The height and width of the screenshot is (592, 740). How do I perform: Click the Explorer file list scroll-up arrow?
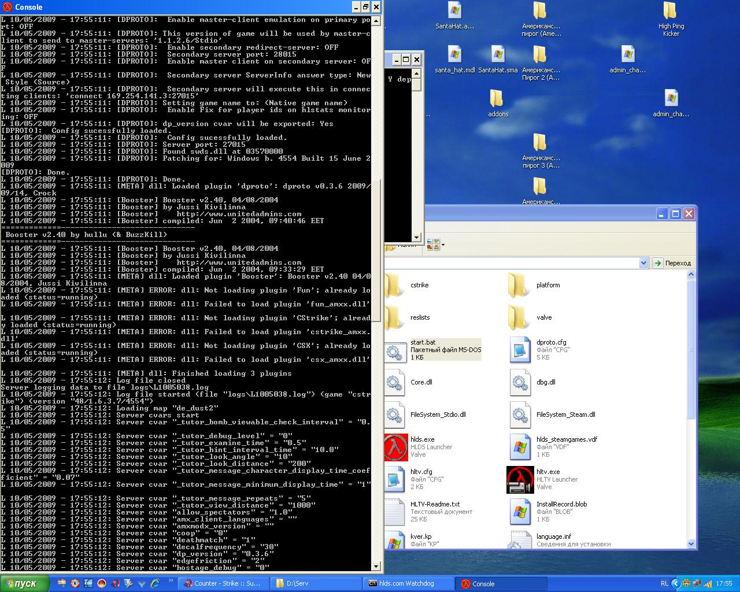[x=691, y=275]
